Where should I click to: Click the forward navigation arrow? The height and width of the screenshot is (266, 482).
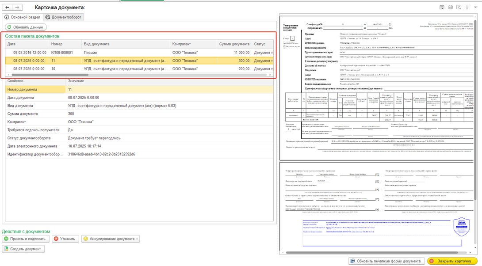[x=17, y=8]
